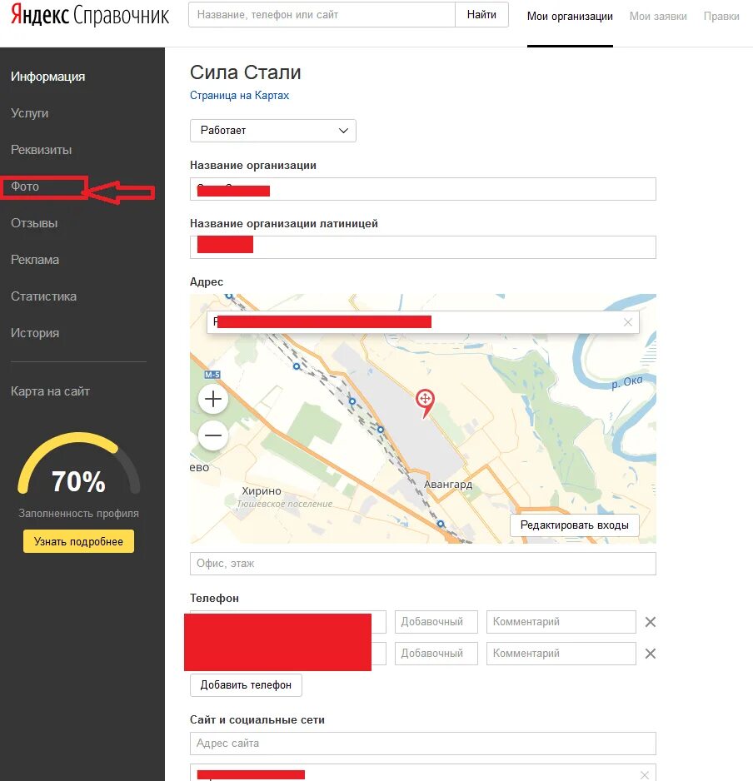Screen dimensions: 753x781
Task: Open the Страница на Картах link
Action: (239, 95)
